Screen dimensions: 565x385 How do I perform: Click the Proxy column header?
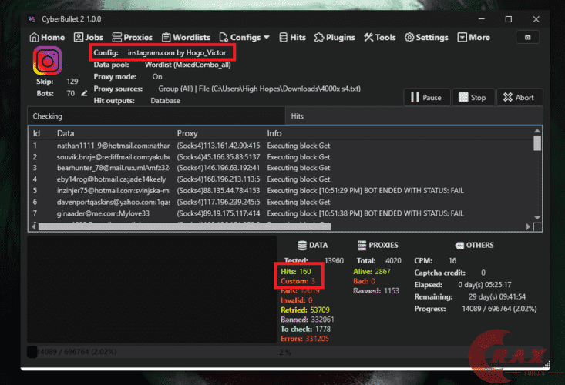[x=187, y=133]
